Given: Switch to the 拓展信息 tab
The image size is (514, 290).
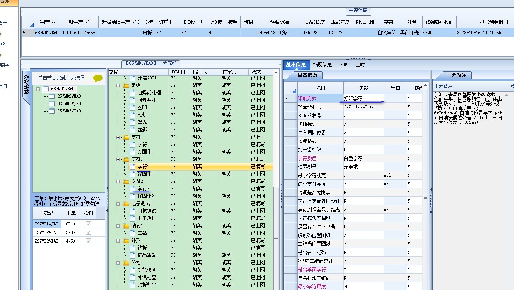Looking at the screenshot, I should [322, 65].
